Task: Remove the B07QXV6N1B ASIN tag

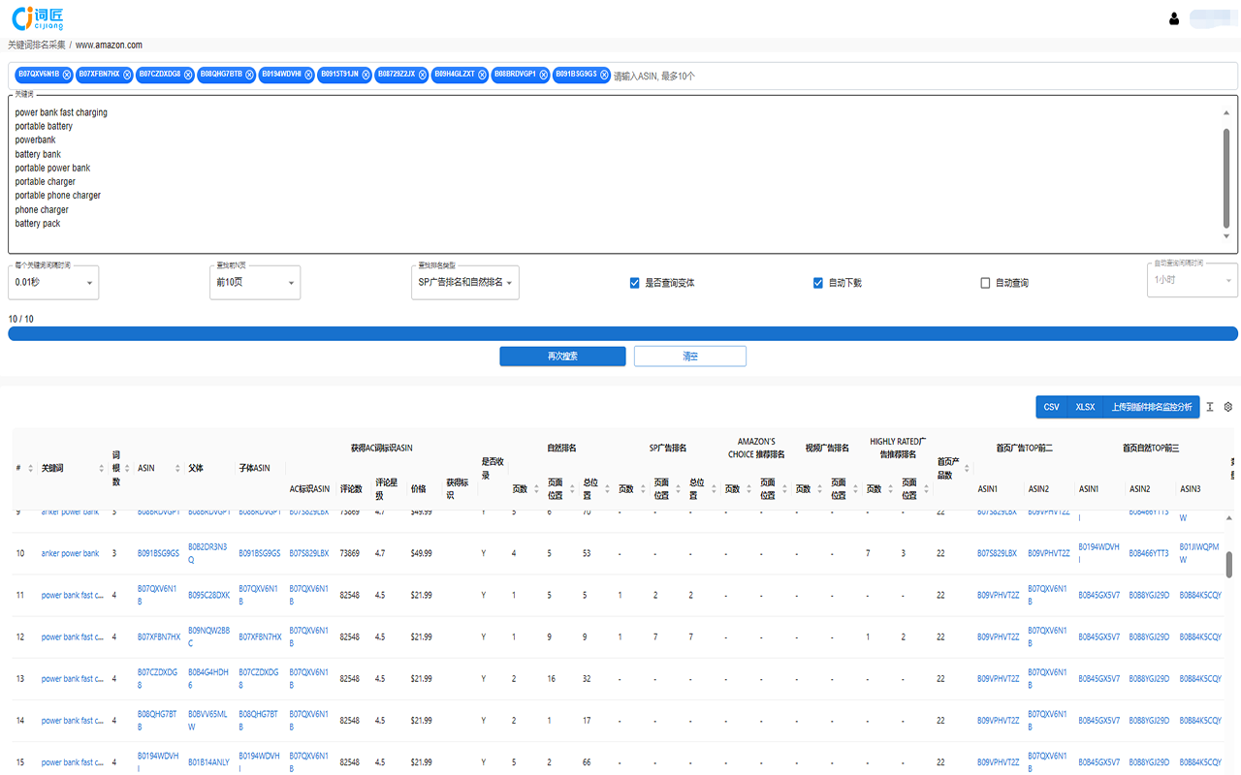Action: coord(67,75)
